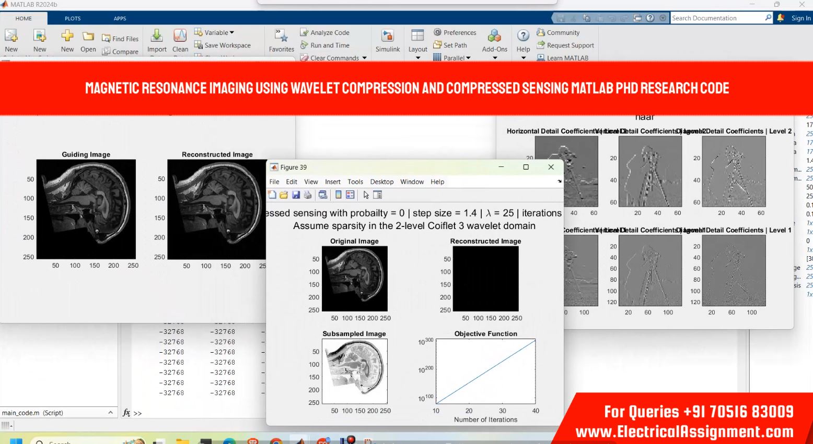813x444 pixels.
Task: Open the Property Inspector icon in Figure 39
Action: (378, 195)
